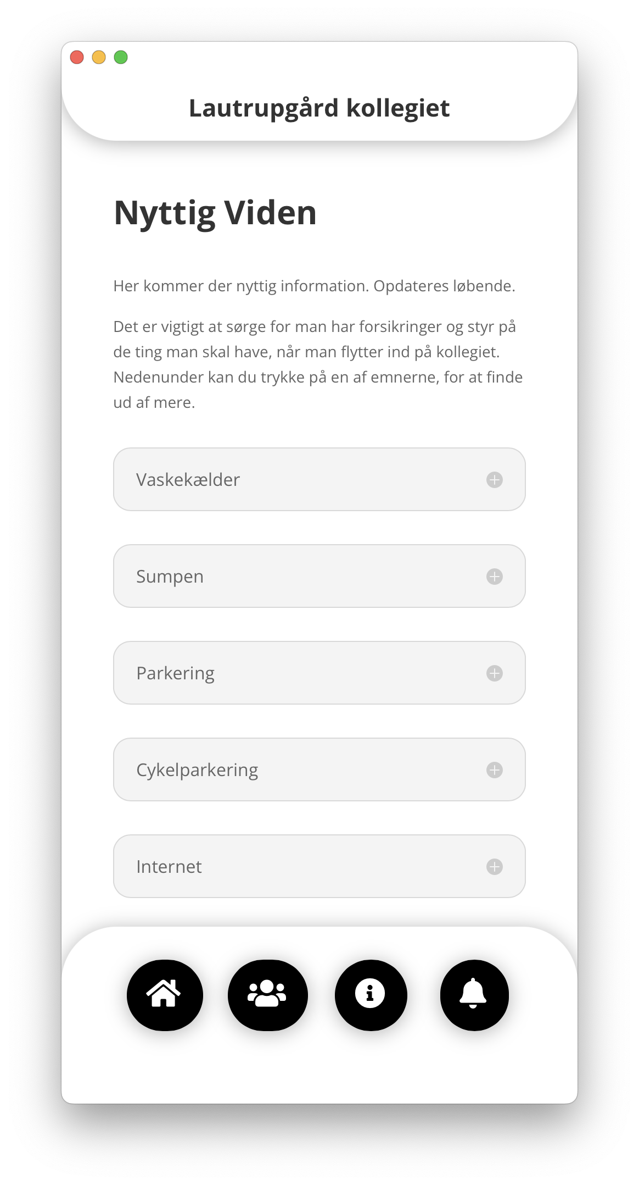
Task: Minimize window using the yellow button
Action: tap(99, 57)
